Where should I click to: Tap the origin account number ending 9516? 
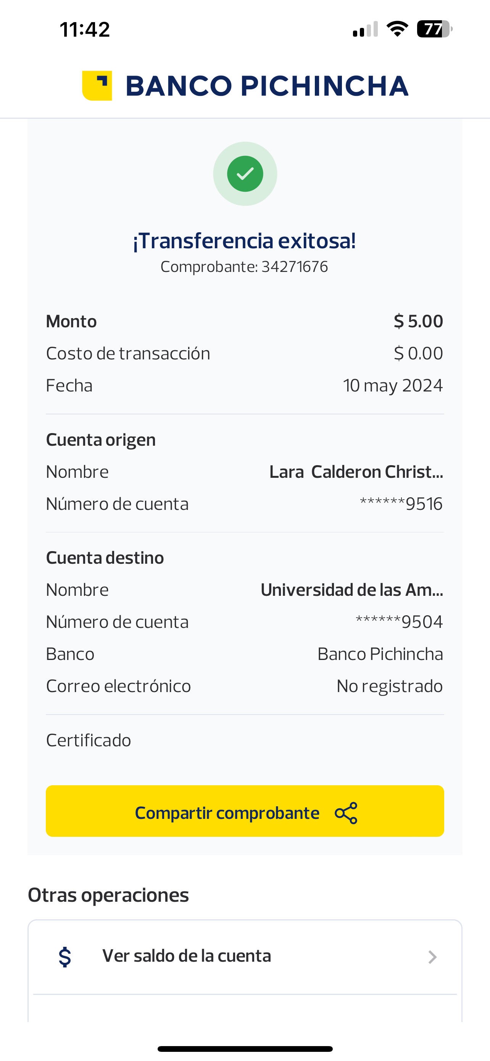401,504
